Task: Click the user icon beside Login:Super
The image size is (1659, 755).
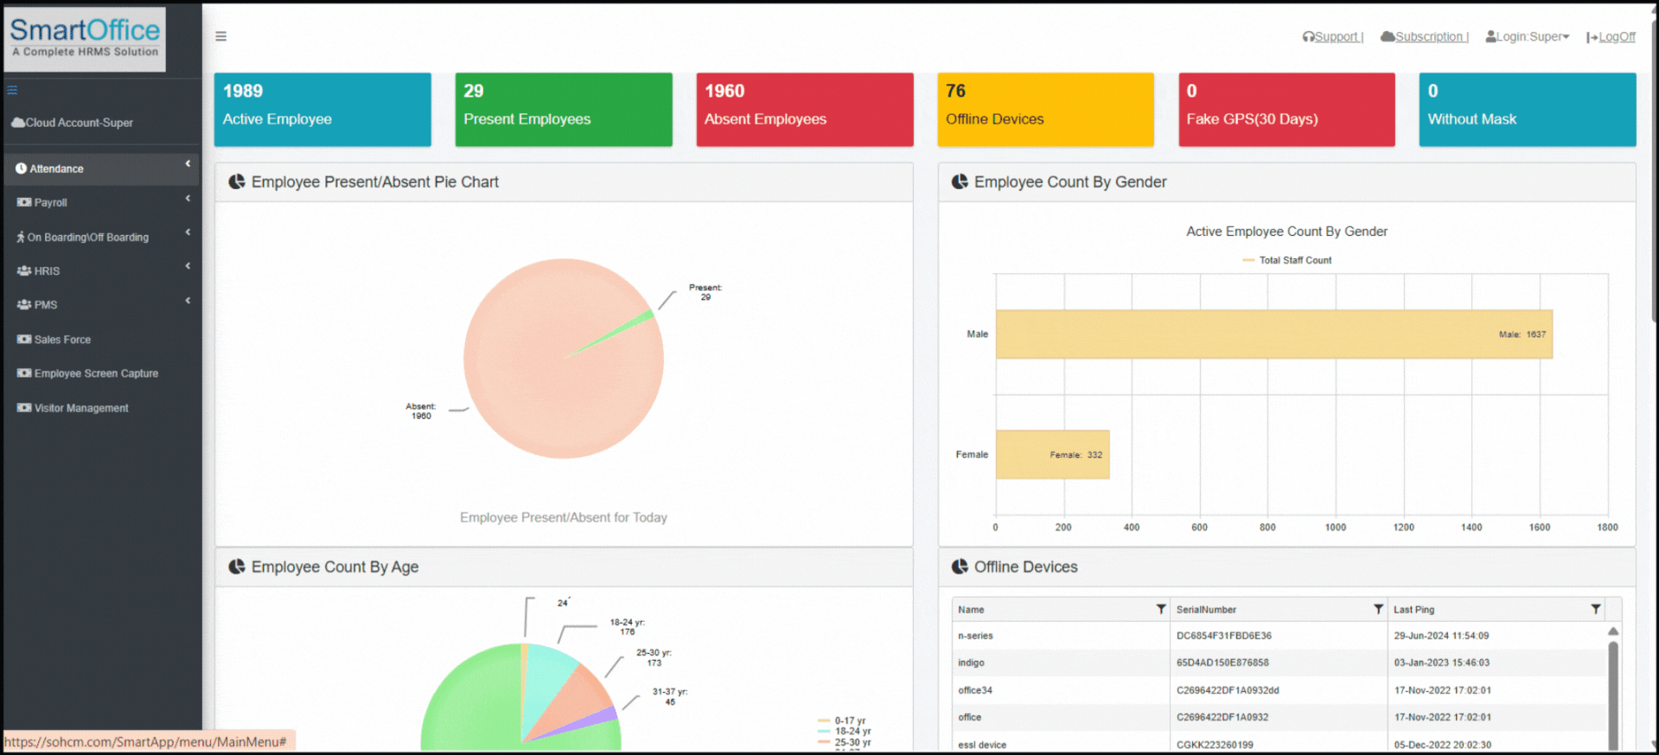Action: coord(1491,36)
